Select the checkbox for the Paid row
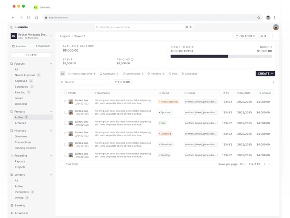This screenshot has height=218, width=290. click(x=66, y=123)
